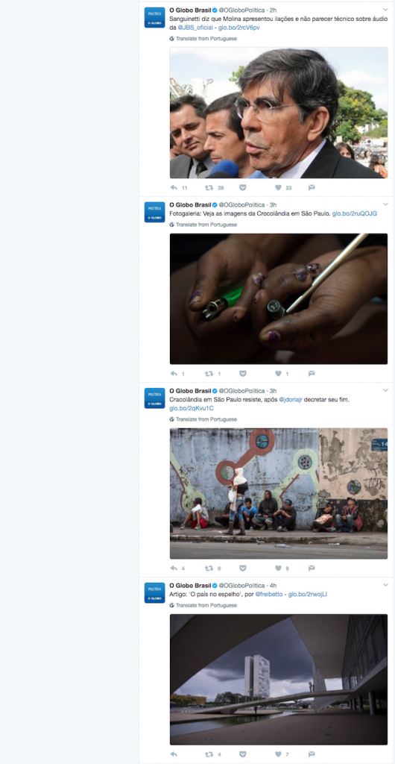The width and height of the screenshot is (395, 764).
Task: Save Fotogaleria tweet to Pocket
Action: pos(243,374)
